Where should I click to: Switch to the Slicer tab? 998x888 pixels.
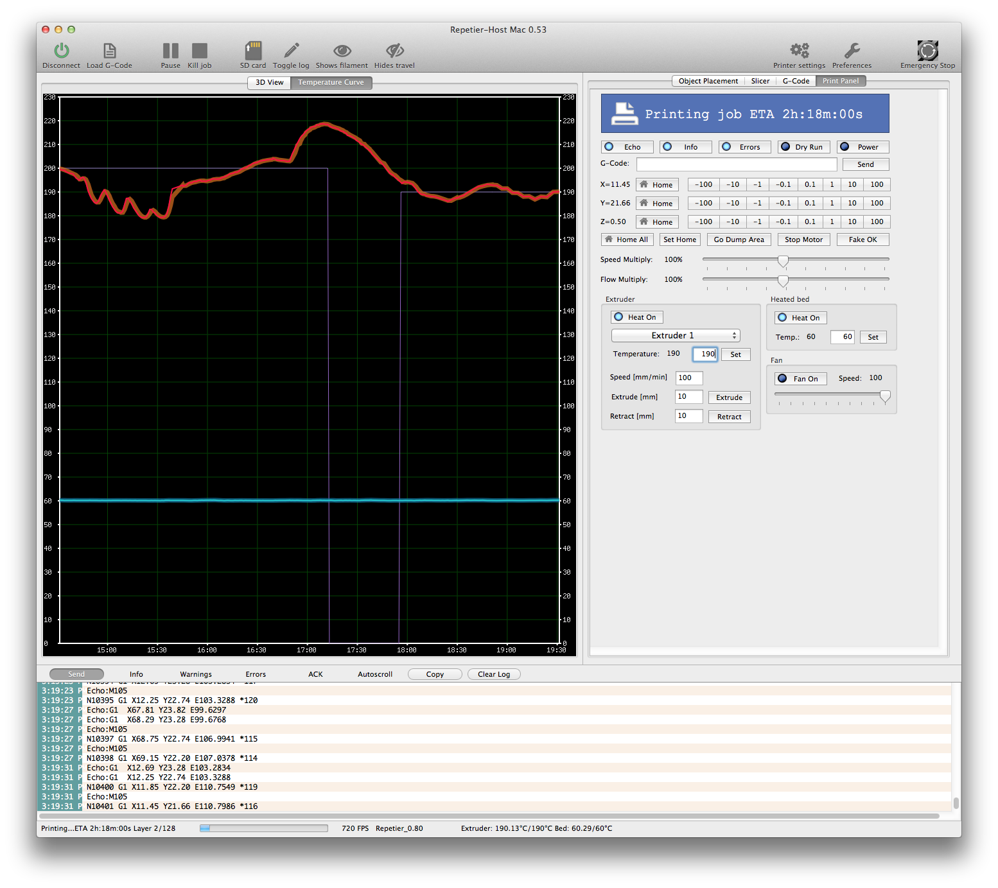pyautogui.click(x=760, y=81)
